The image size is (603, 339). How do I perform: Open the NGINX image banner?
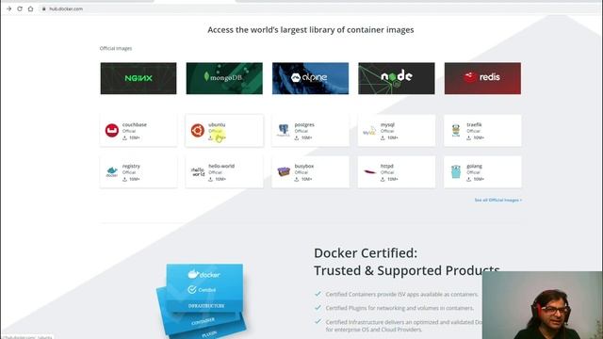139,78
